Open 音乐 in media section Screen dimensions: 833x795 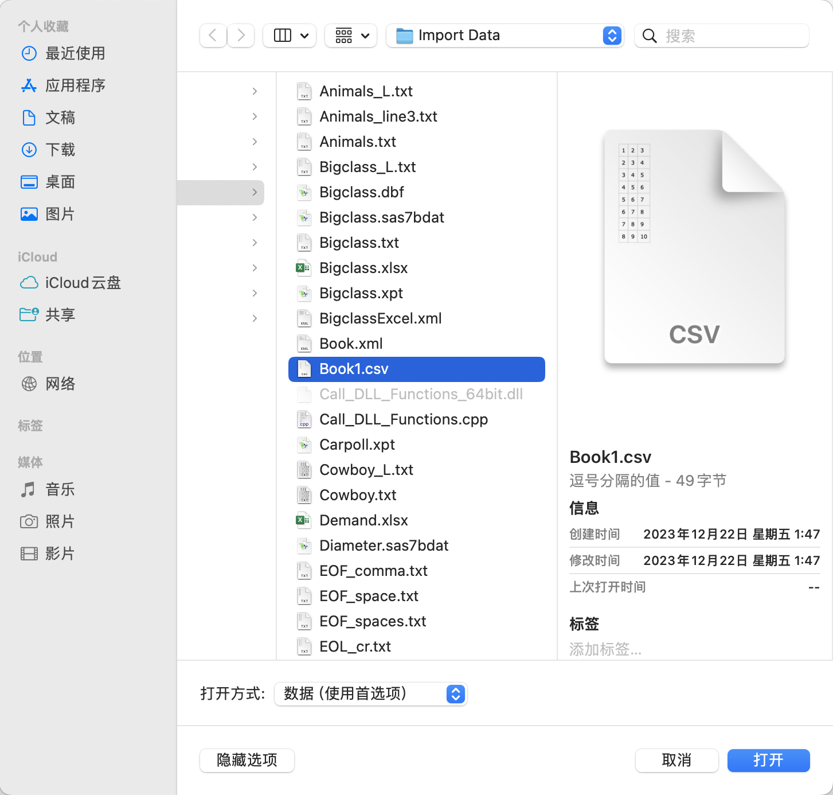tap(48, 489)
